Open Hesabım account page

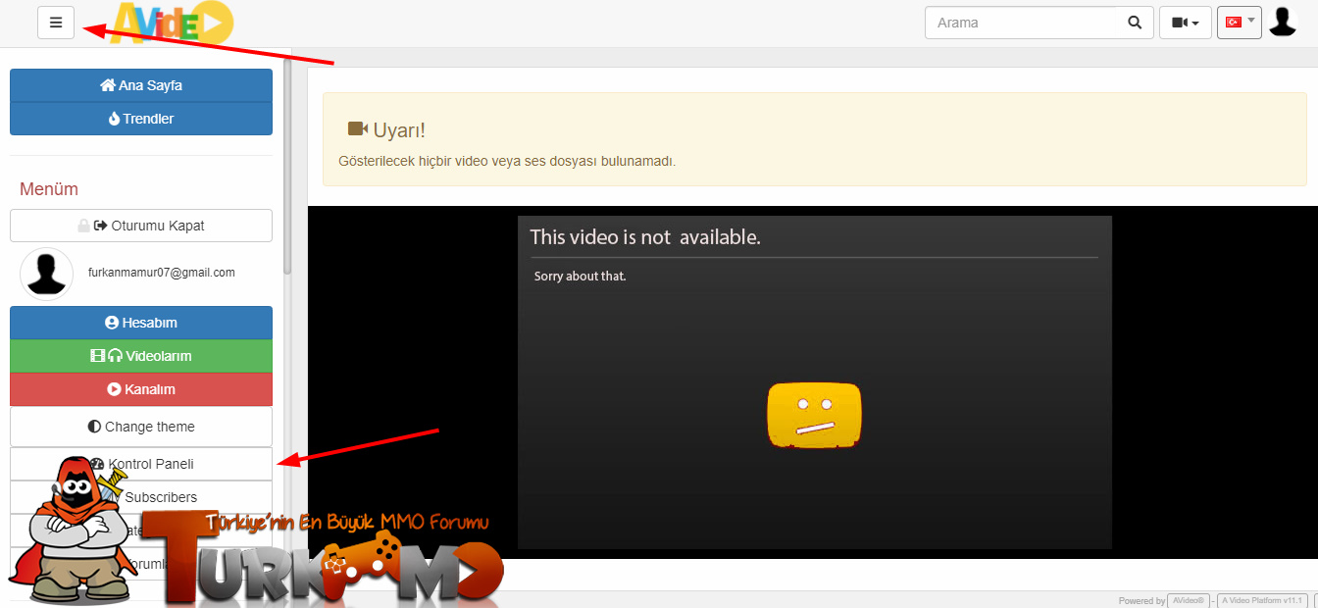[141, 323]
